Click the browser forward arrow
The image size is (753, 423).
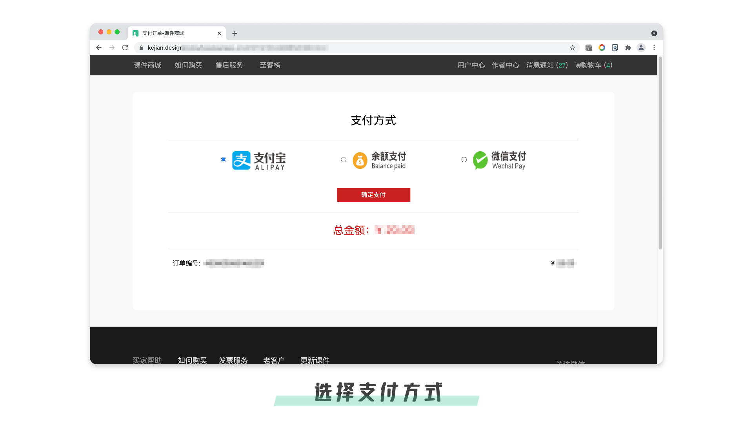pyautogui.click(x=112, y=47)
